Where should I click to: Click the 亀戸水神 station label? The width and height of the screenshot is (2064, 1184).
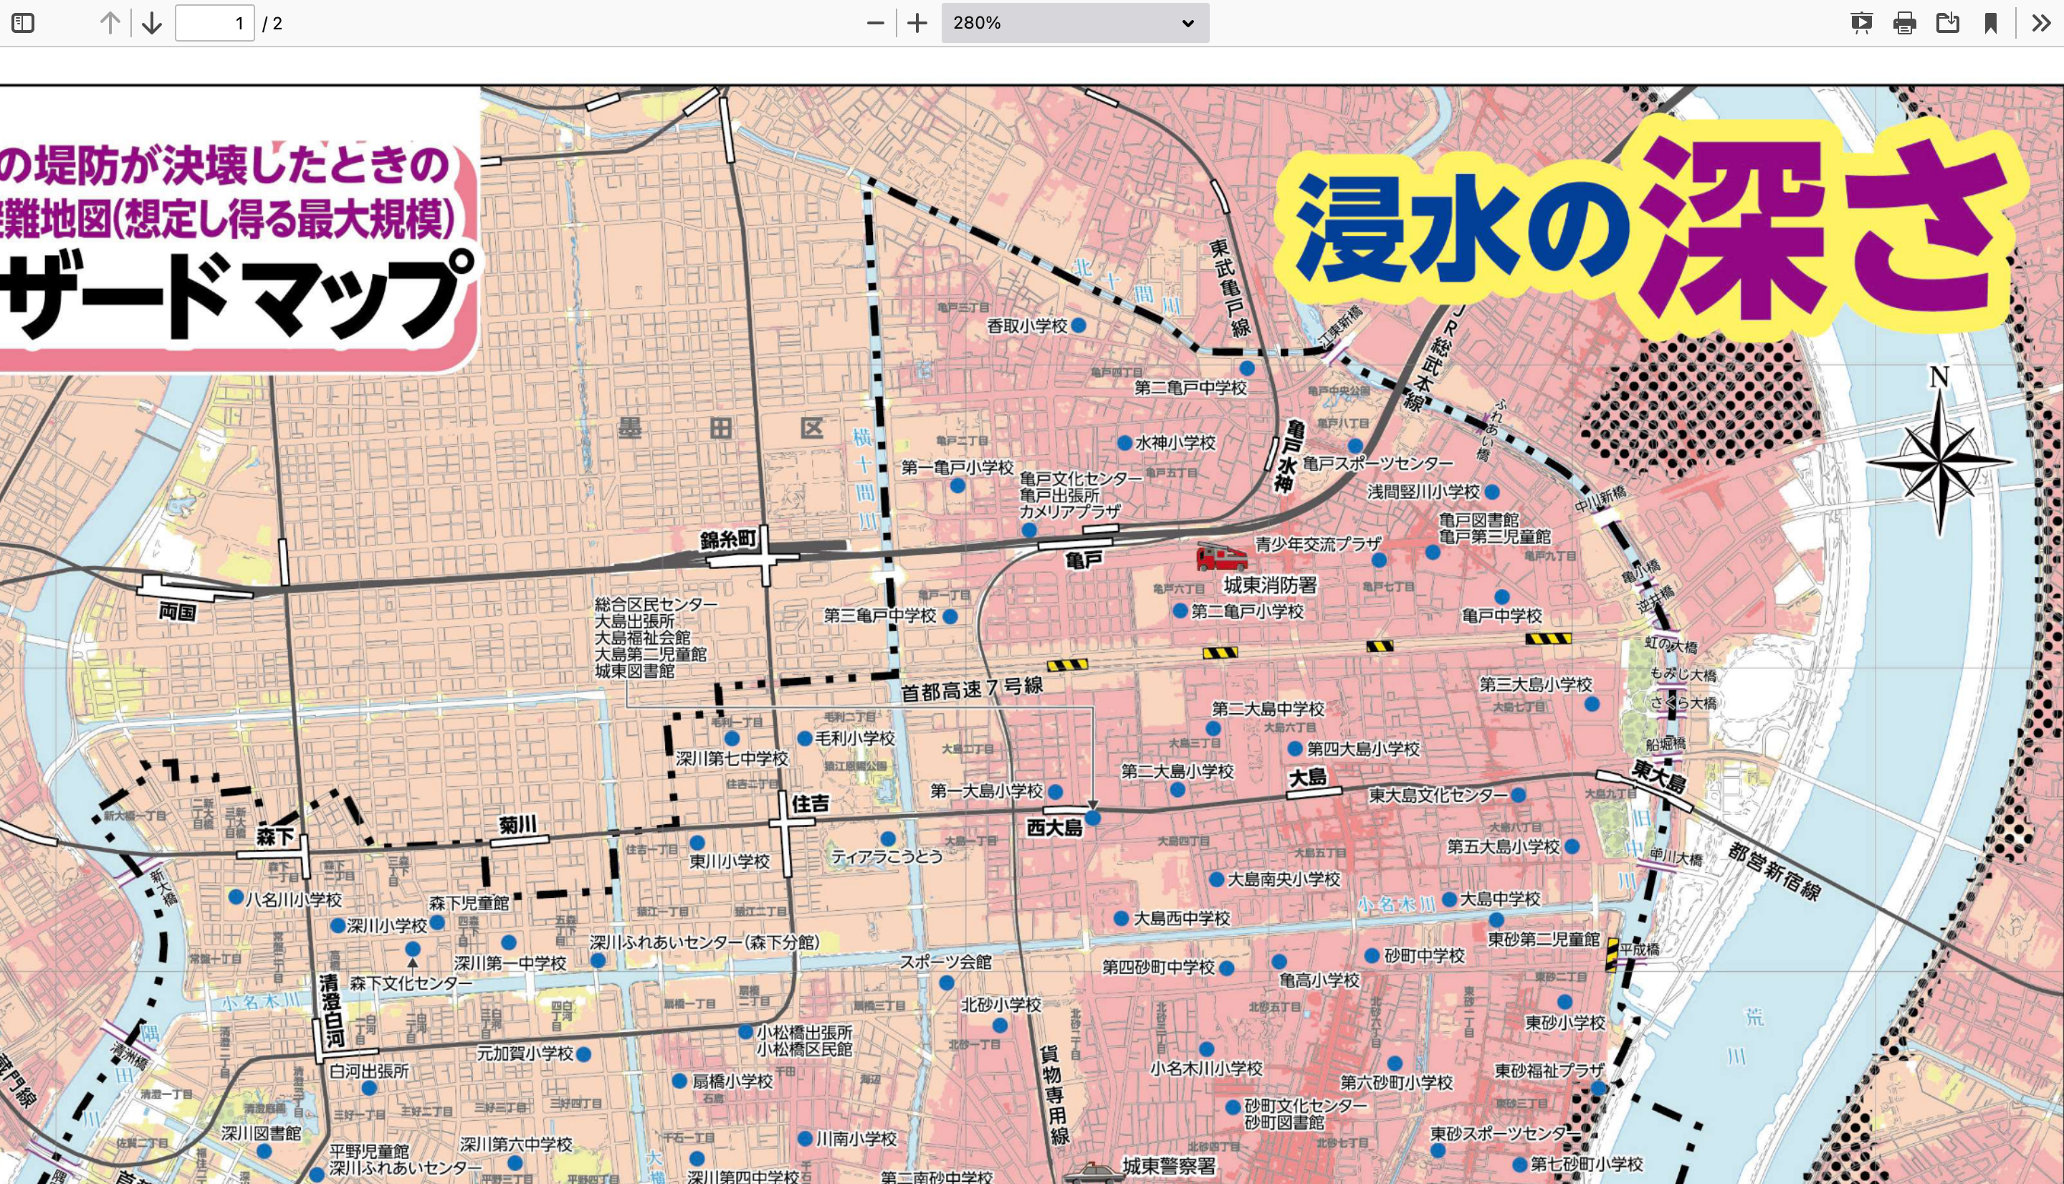pos(1289,457)
